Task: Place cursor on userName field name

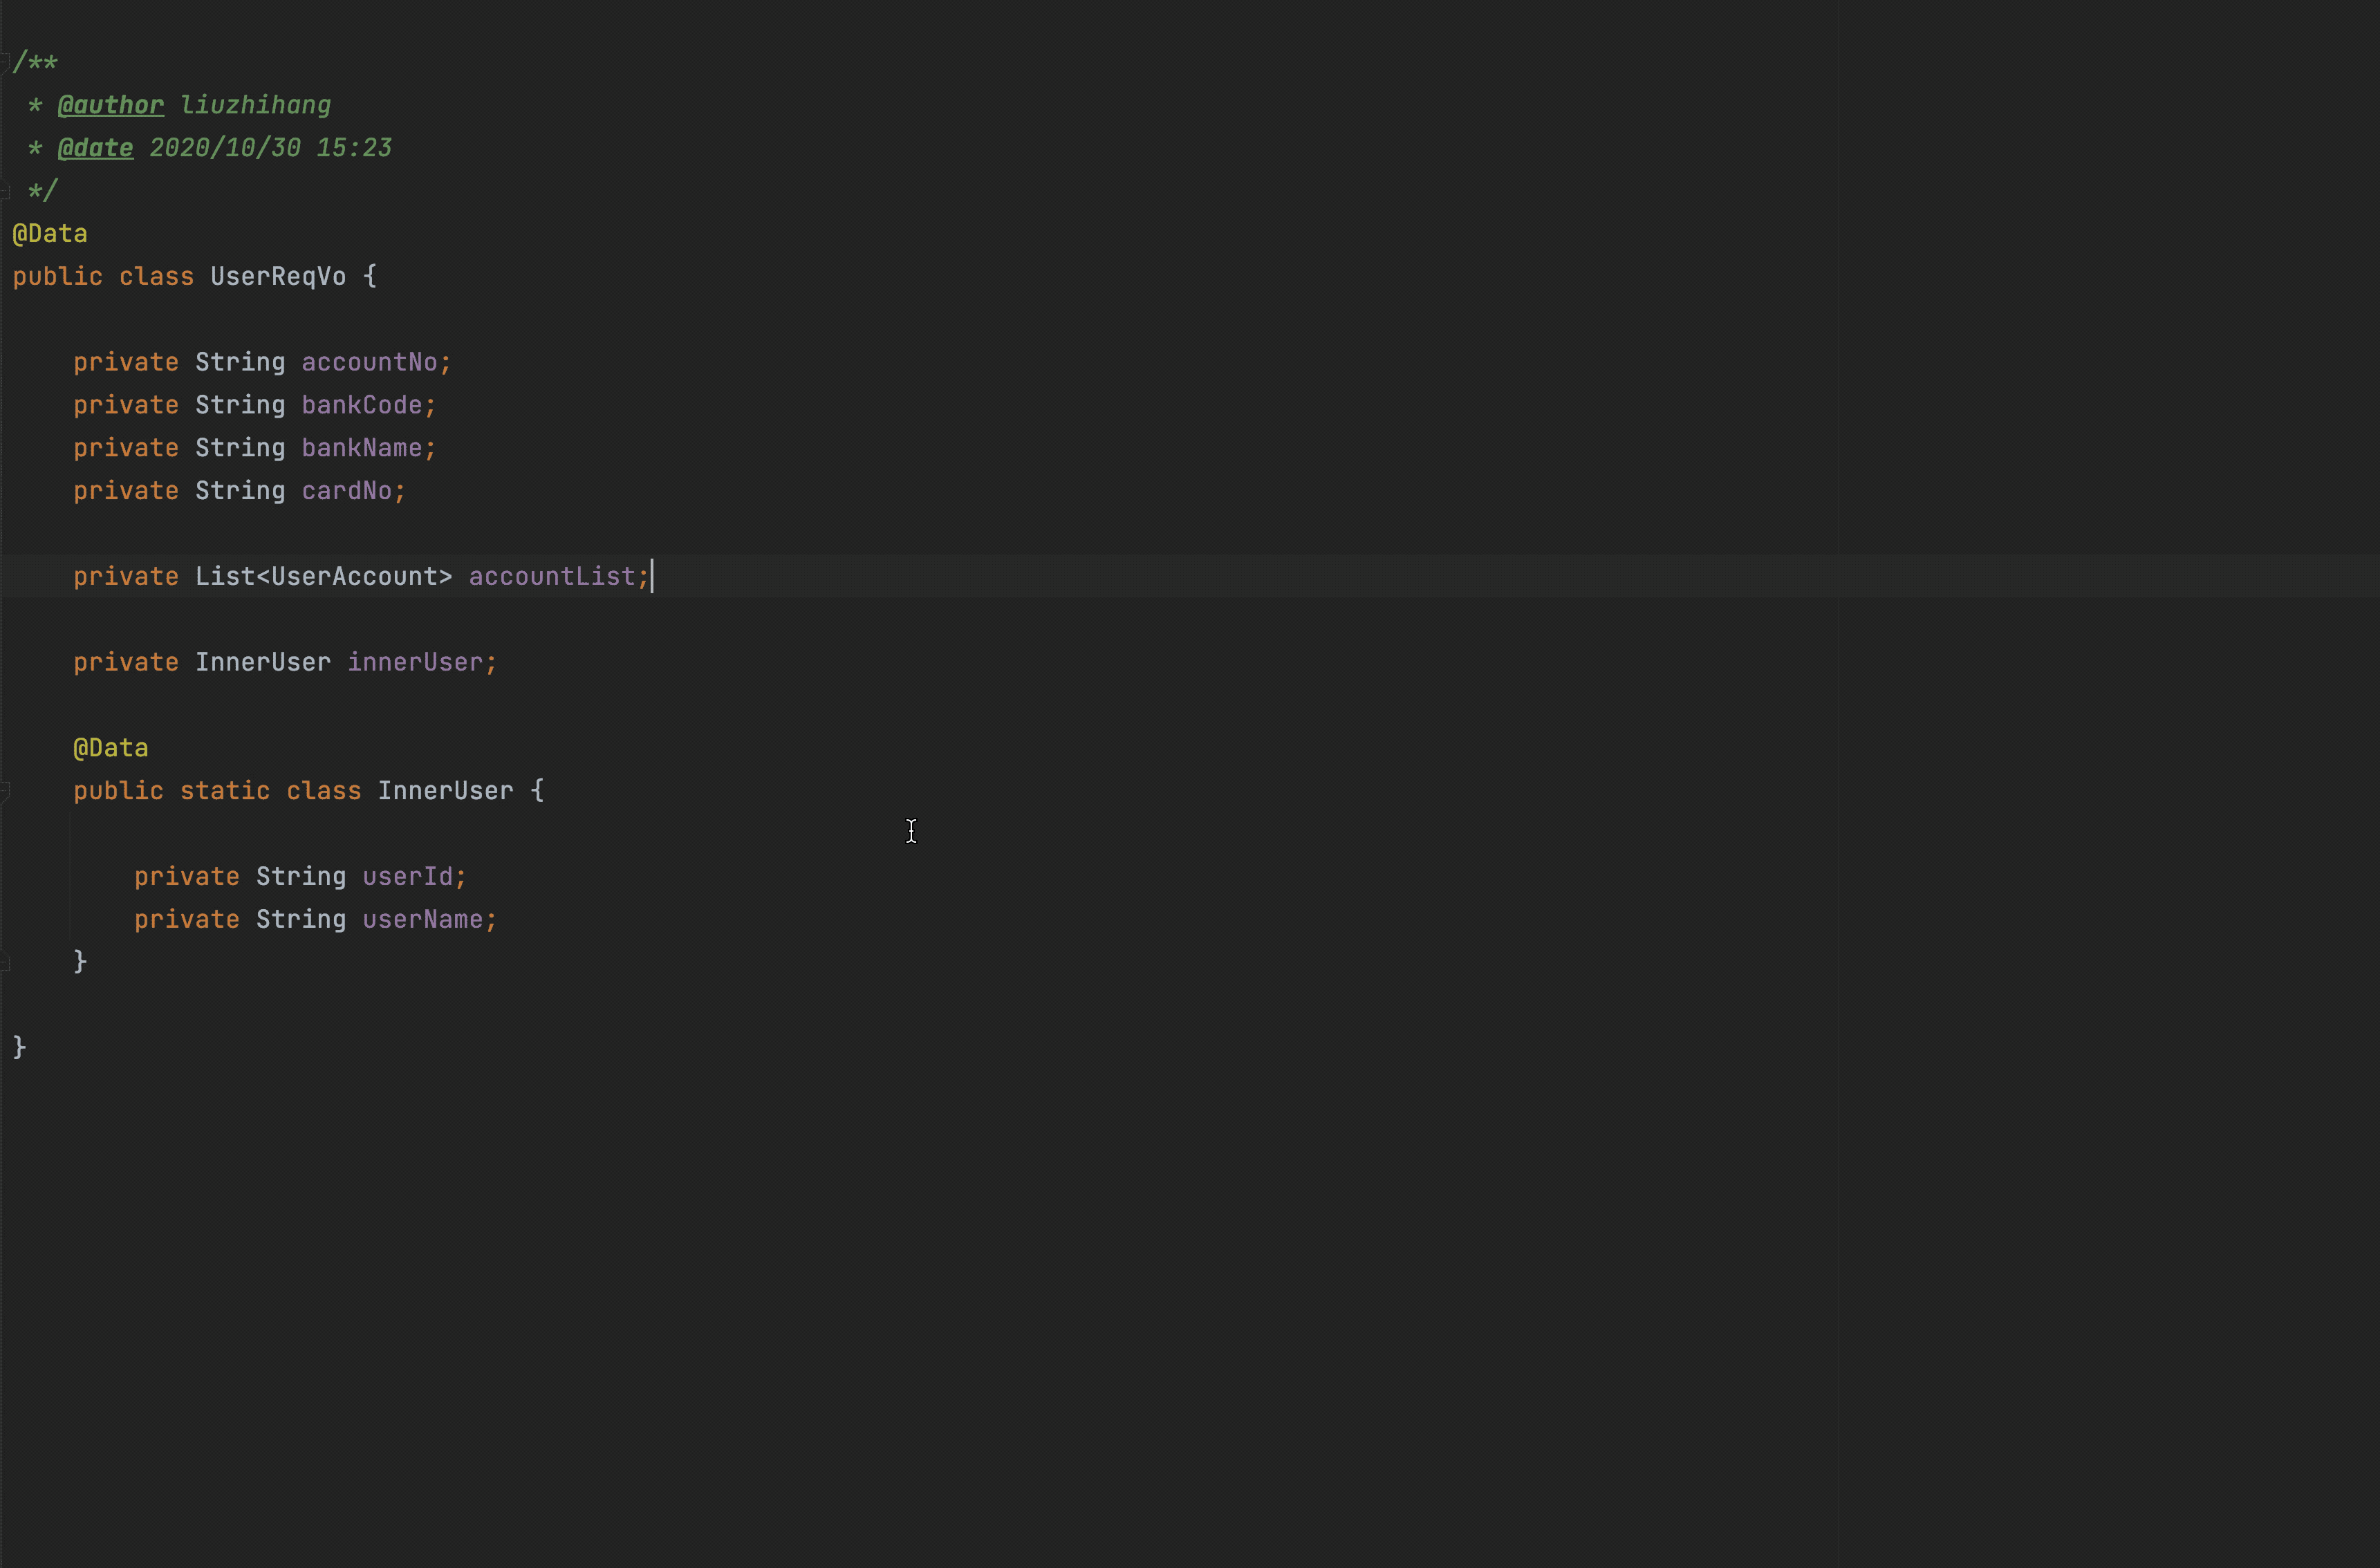Action: point(422,920)
